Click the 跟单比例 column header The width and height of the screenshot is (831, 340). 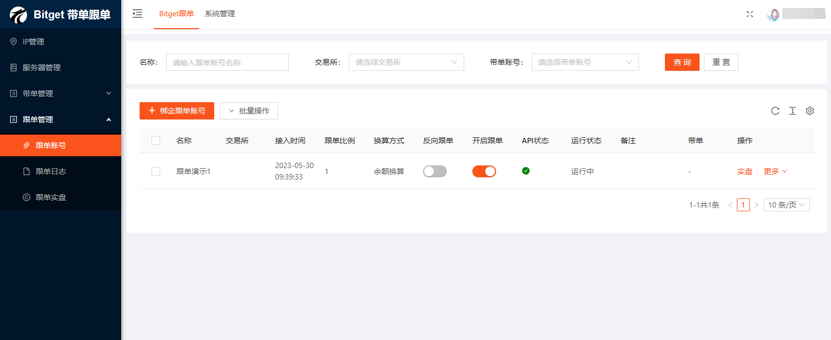pyautogui.click(x=340, y=141)
